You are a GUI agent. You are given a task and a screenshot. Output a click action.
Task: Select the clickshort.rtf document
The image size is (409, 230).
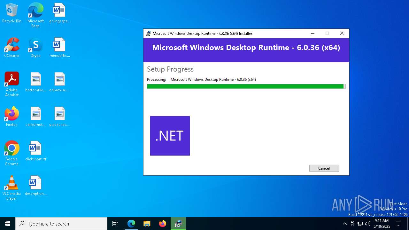pos(35,151)
